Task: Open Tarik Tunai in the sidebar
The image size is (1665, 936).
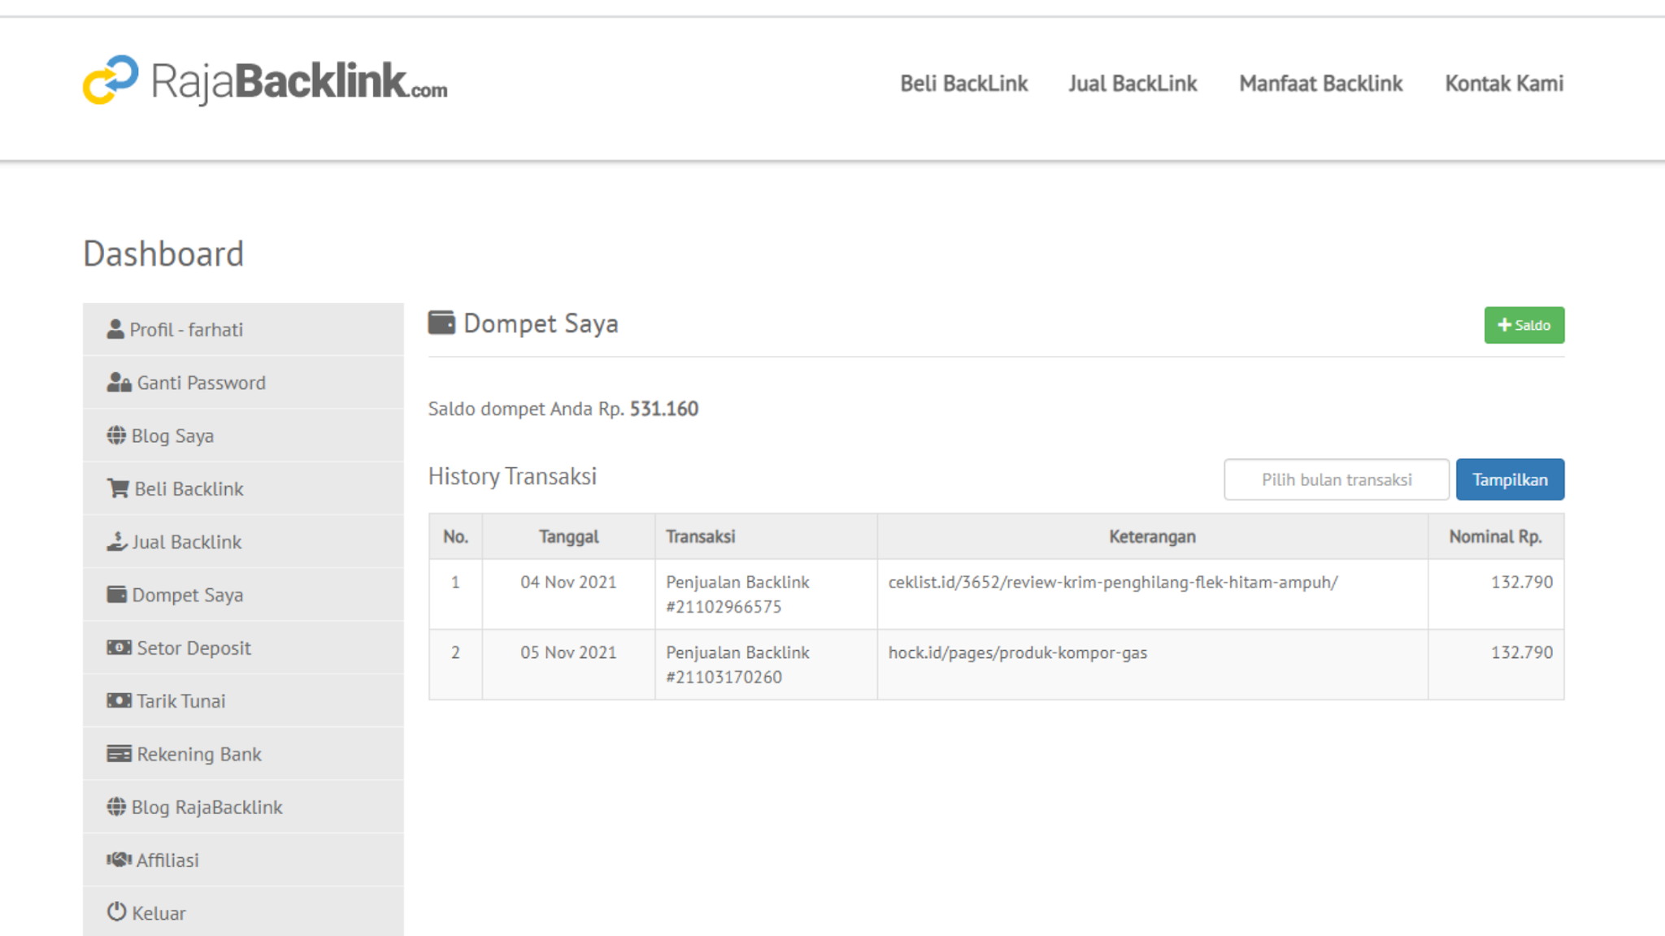Action: click(180, 701)
